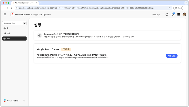The height and width of the screenshot is (107, 189).
Task: Go back in the browser
Action: [x=3, y=8]
